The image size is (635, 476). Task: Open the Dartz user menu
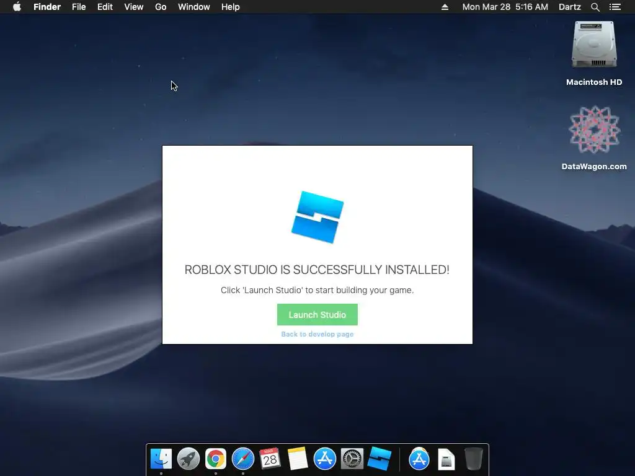click(569, 7)
